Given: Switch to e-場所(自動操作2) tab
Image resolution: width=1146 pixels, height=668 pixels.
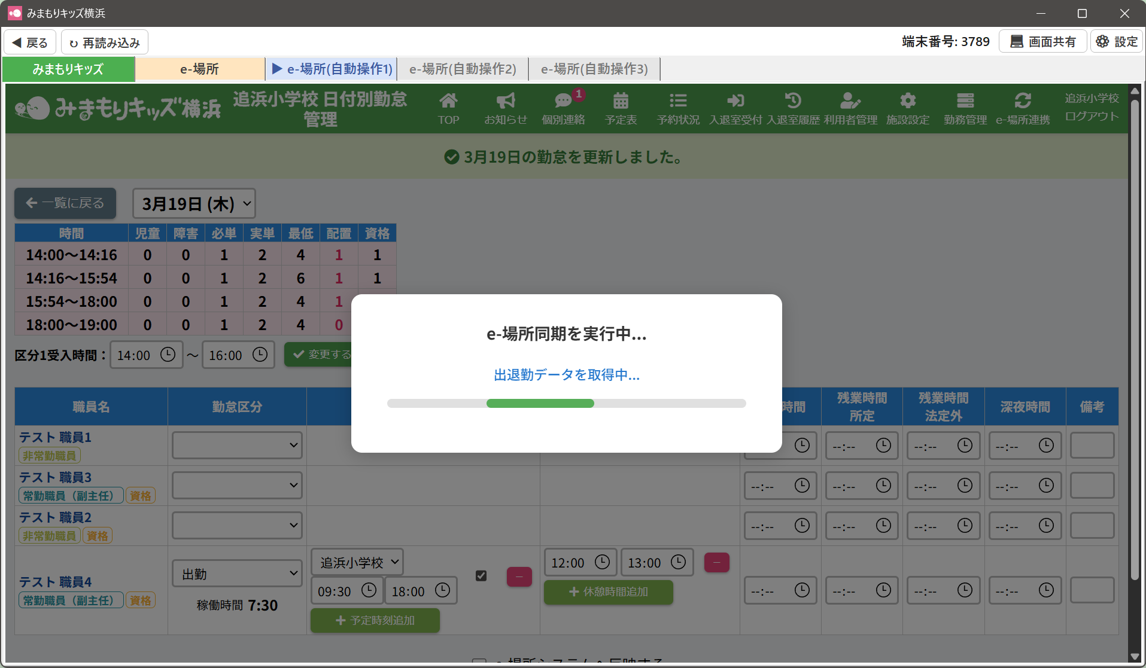Looking at the screenshot, I should tap(463, 69).
